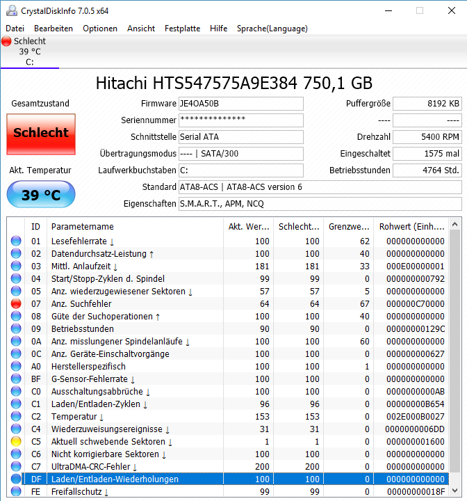Minimize the CrystalDiskInfo window
The height and width of the screenshot is (501, 467).
(388, 10)
